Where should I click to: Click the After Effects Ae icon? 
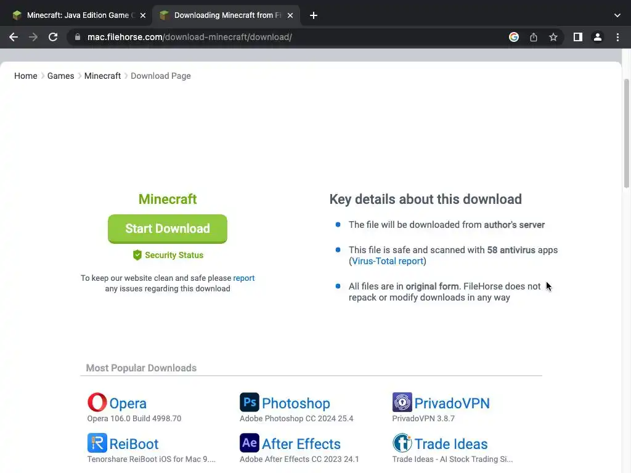click(250, 443)
